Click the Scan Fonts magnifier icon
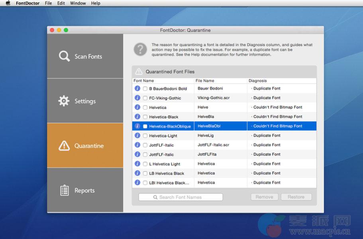 (64, 56)
